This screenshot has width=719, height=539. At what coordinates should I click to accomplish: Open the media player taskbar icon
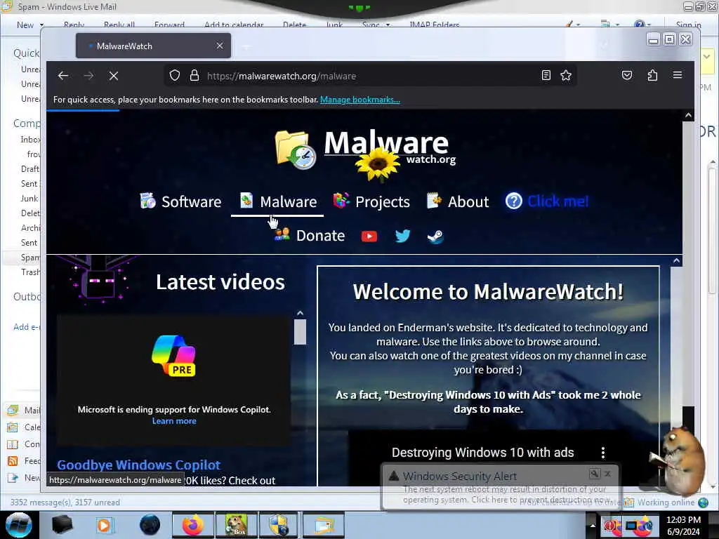tap(104, 525)
